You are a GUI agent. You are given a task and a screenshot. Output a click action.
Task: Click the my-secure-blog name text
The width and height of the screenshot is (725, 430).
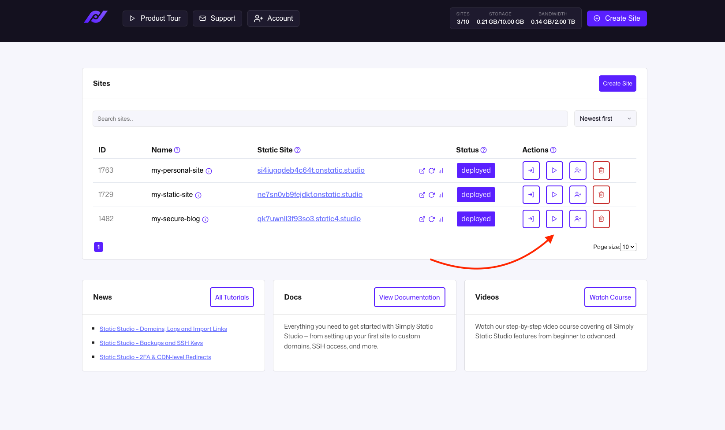pos(176,219)
